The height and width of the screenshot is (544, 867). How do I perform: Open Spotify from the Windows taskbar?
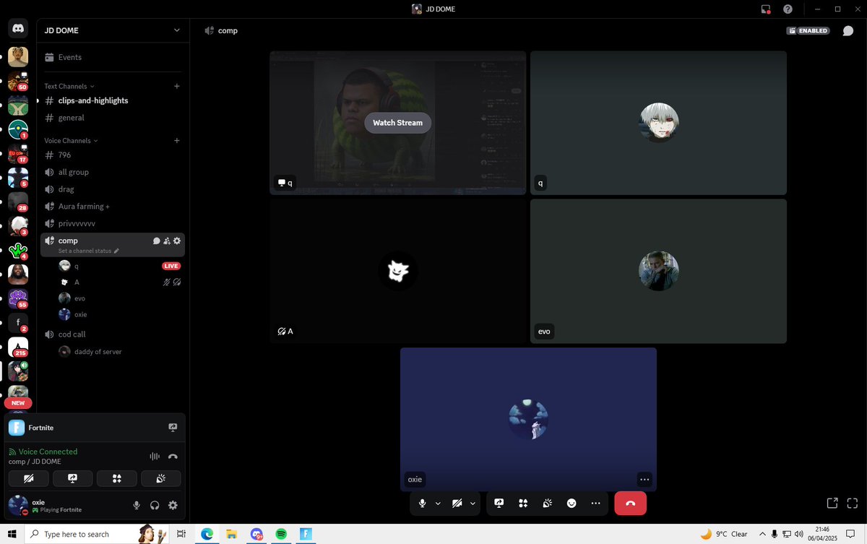click(281, 534)
